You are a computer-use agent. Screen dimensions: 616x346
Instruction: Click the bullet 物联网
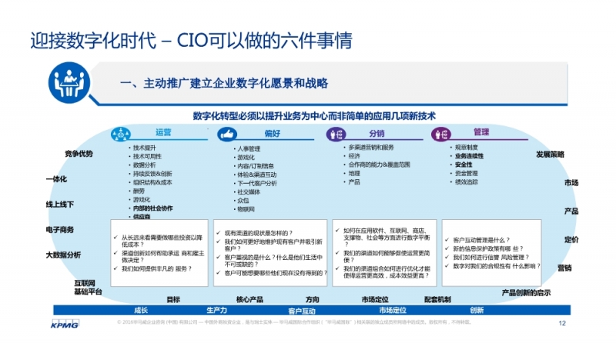point(246,209)
